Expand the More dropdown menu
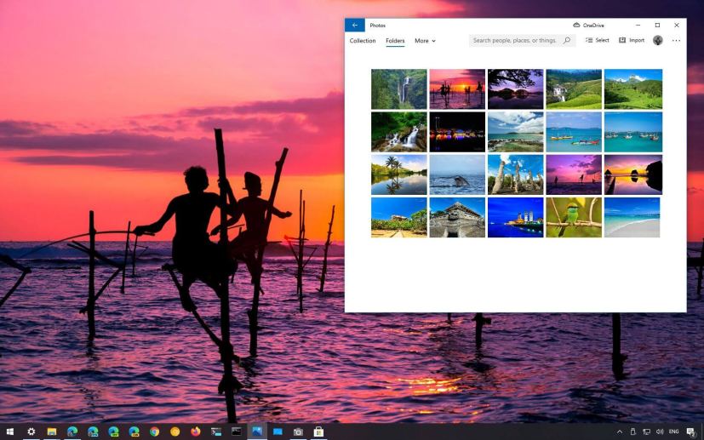This screenshot has width=704, height=440. tap(425, 41)
